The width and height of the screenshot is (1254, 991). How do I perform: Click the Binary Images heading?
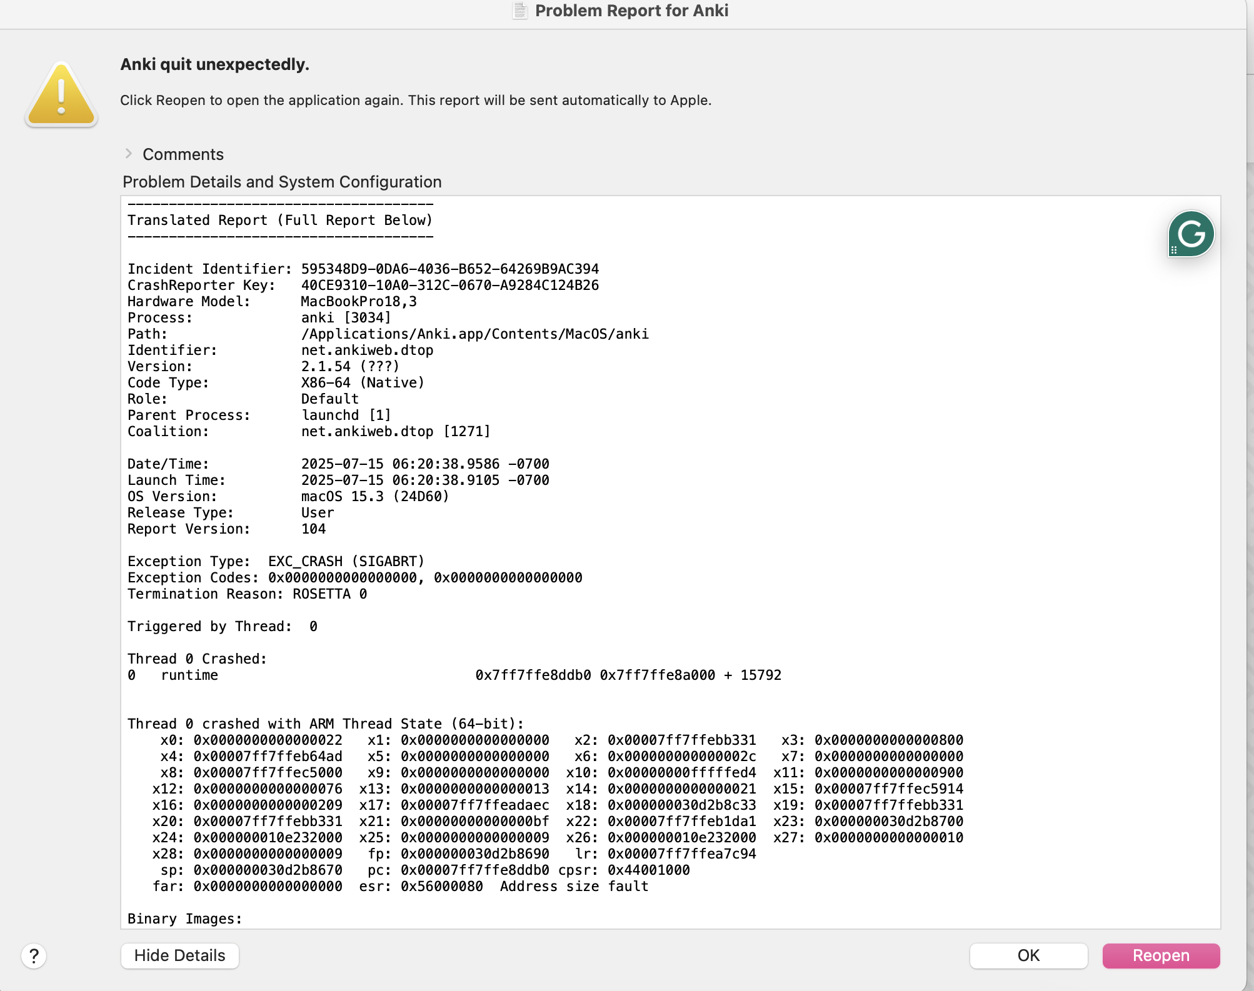tap(185, 919)
